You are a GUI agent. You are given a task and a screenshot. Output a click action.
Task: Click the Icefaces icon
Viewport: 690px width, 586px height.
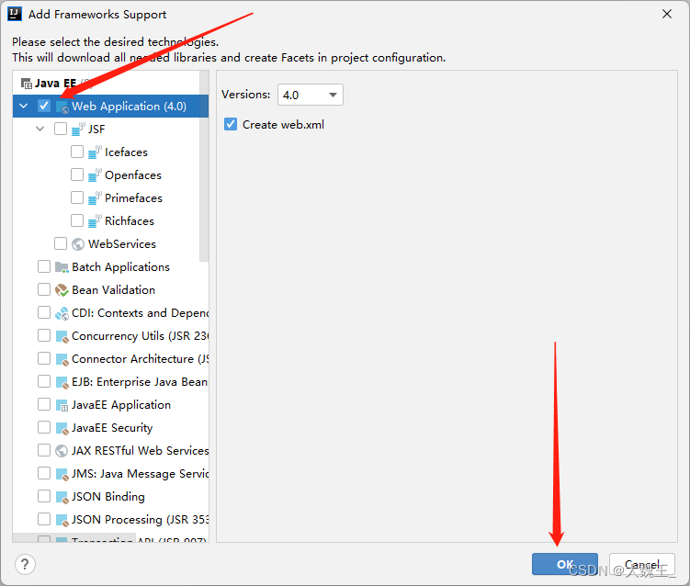point(95,152)
